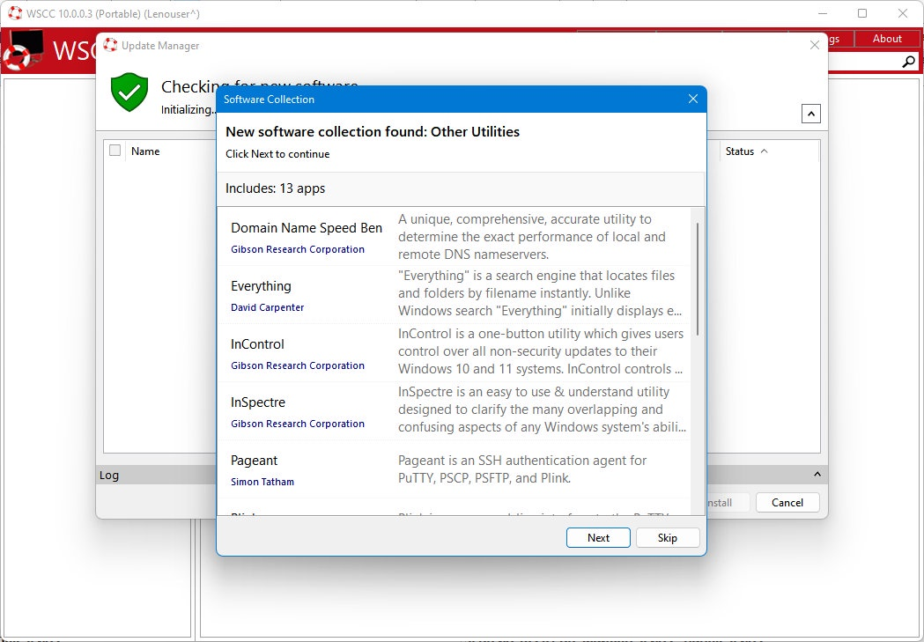
Task: Minimize the WSCC main window
Action: tap(824, 13)
